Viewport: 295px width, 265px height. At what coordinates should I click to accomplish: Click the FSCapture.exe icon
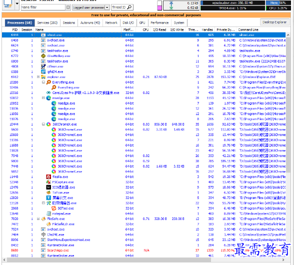click(x=48, y=182)
